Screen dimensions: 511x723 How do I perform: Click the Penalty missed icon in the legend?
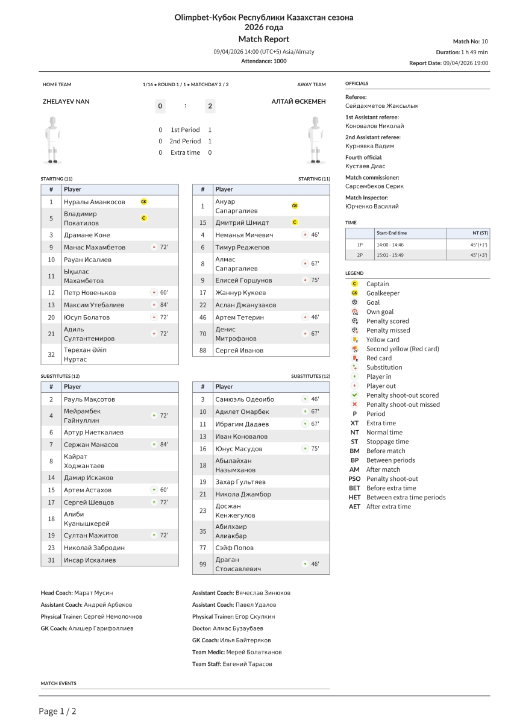[x=355, y=330]
